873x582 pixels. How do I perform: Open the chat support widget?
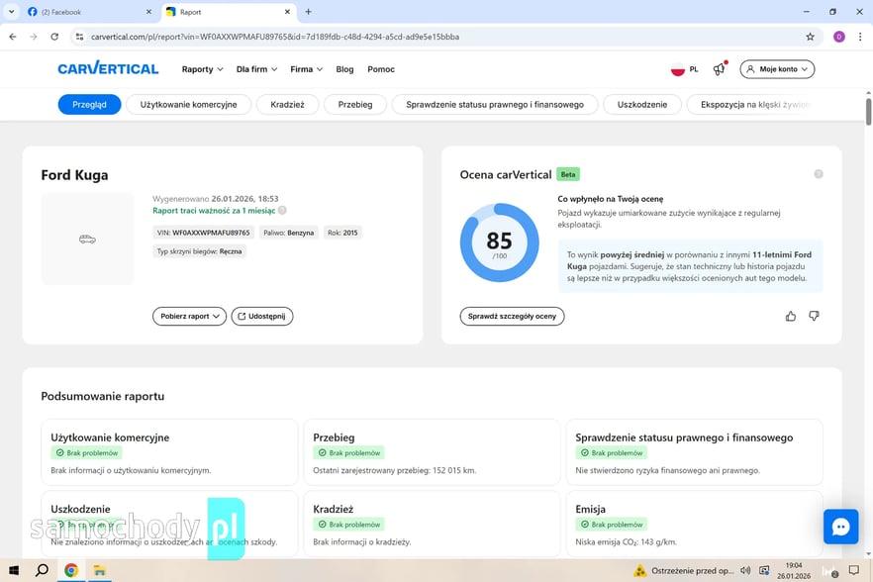[840, 527]
